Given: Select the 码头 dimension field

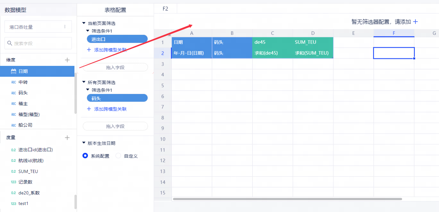Looking at the screenshot, I should [23, 93].
